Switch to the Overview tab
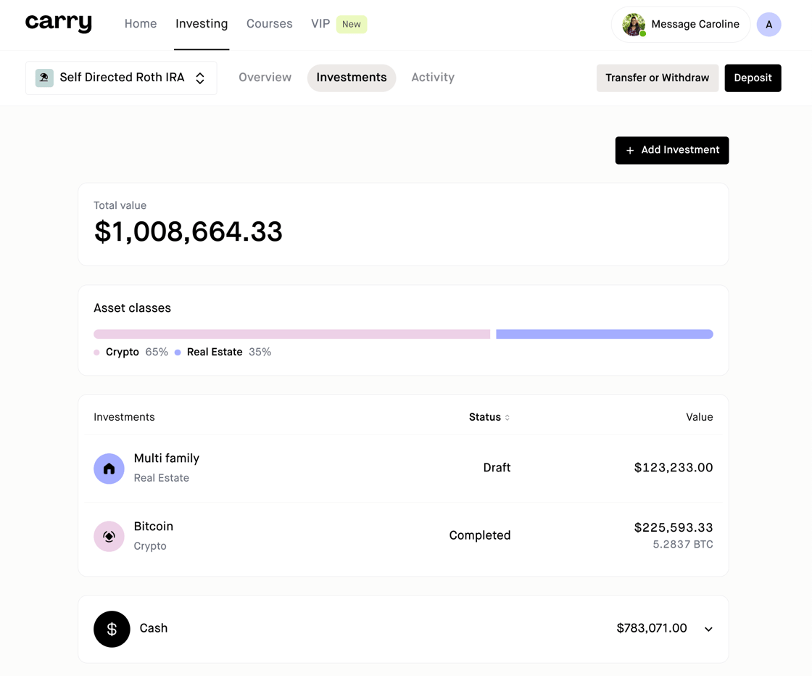The width and height of the screenshot is (812, 676). coord(265,78)
